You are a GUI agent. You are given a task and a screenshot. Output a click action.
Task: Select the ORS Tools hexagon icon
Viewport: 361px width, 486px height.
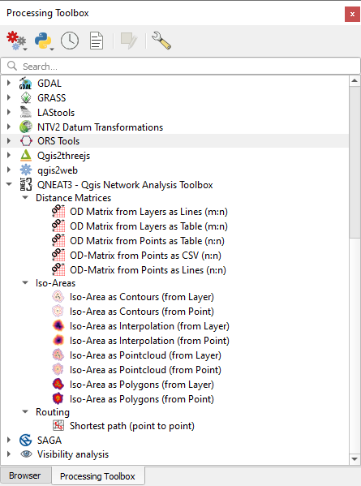[x=26, y=141]
